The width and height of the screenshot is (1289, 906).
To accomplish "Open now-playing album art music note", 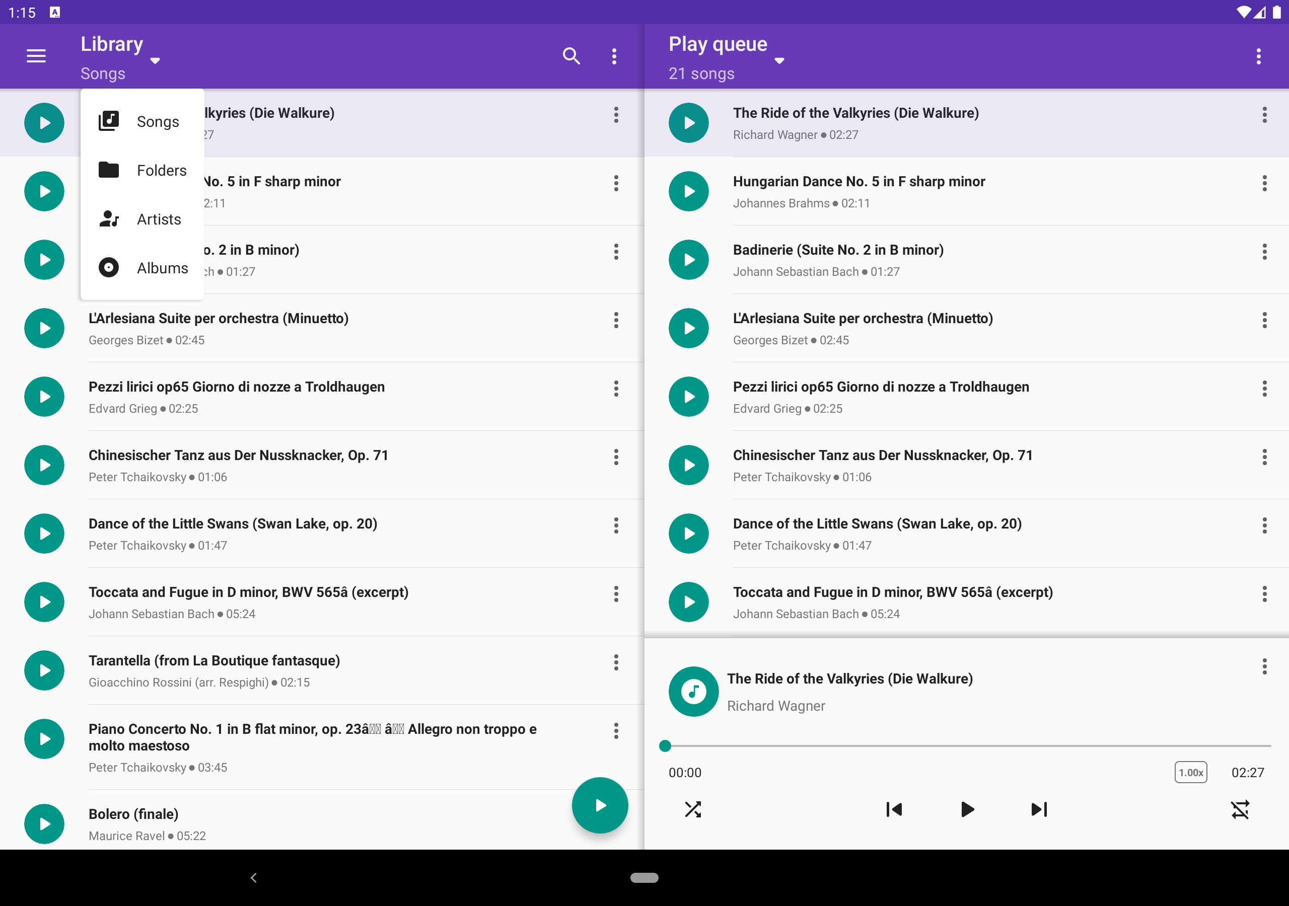I will 694,692.
